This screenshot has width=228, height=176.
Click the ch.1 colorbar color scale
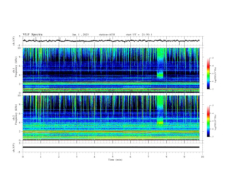point(208,74)
